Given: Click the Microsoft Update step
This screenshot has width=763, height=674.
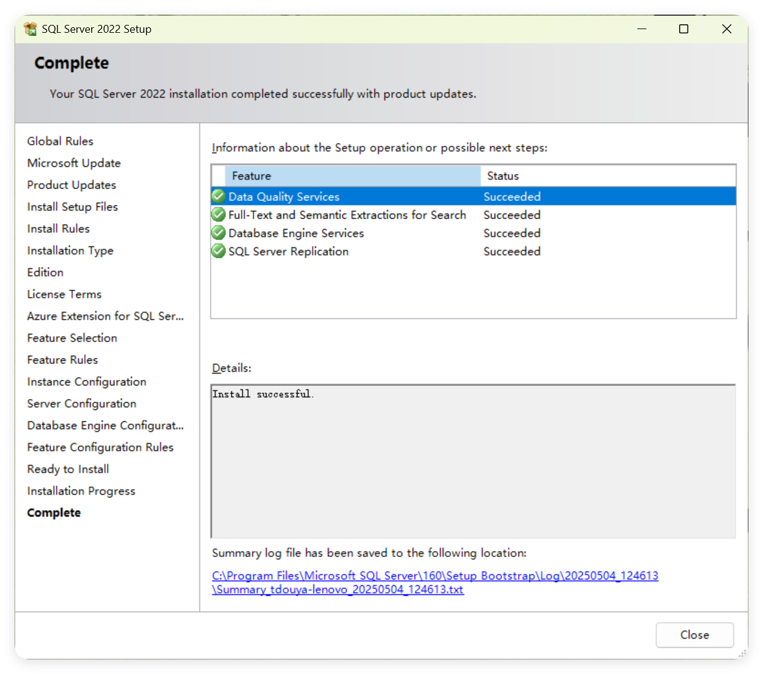Looking at the screenshot, I should [x=74, y=163].
